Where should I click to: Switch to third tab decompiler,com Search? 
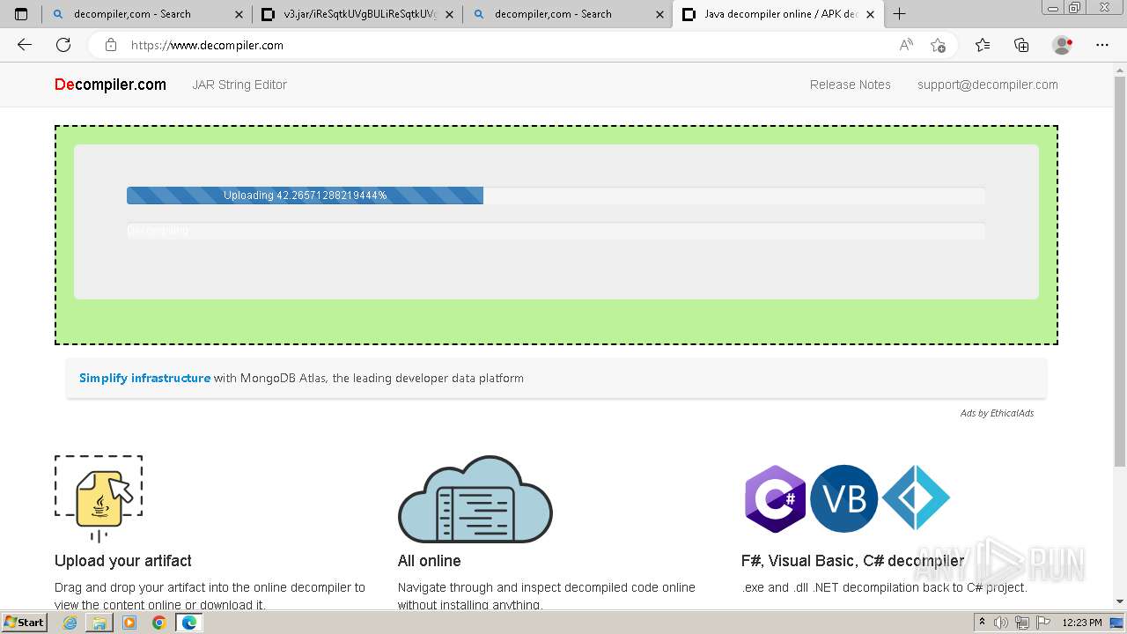568,14
